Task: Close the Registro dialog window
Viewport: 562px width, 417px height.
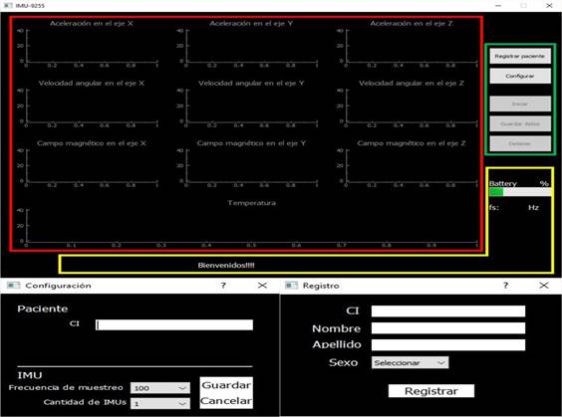Action: point(544,286)
